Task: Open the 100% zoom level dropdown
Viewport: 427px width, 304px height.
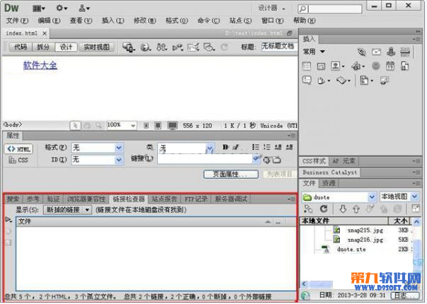Action: (x=121, y=125)
